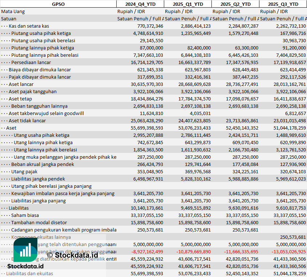
Task: Click the Stockdata.id green chart logo
Action: point(25,251)
